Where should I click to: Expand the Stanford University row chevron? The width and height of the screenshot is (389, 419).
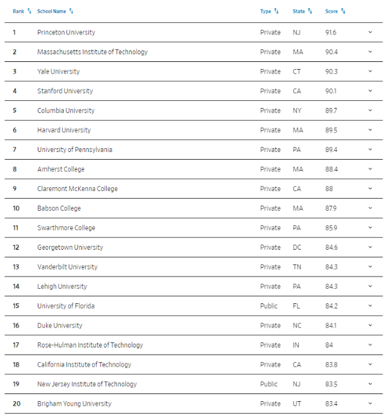tap(370, 91)
